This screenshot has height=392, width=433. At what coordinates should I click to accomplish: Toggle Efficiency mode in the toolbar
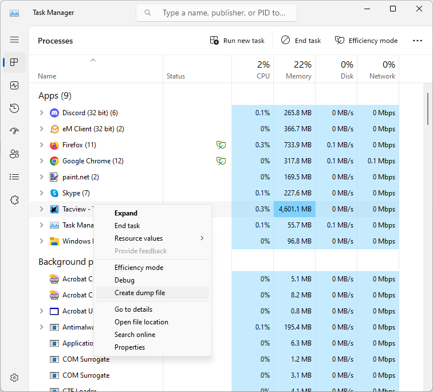(366, 41)
